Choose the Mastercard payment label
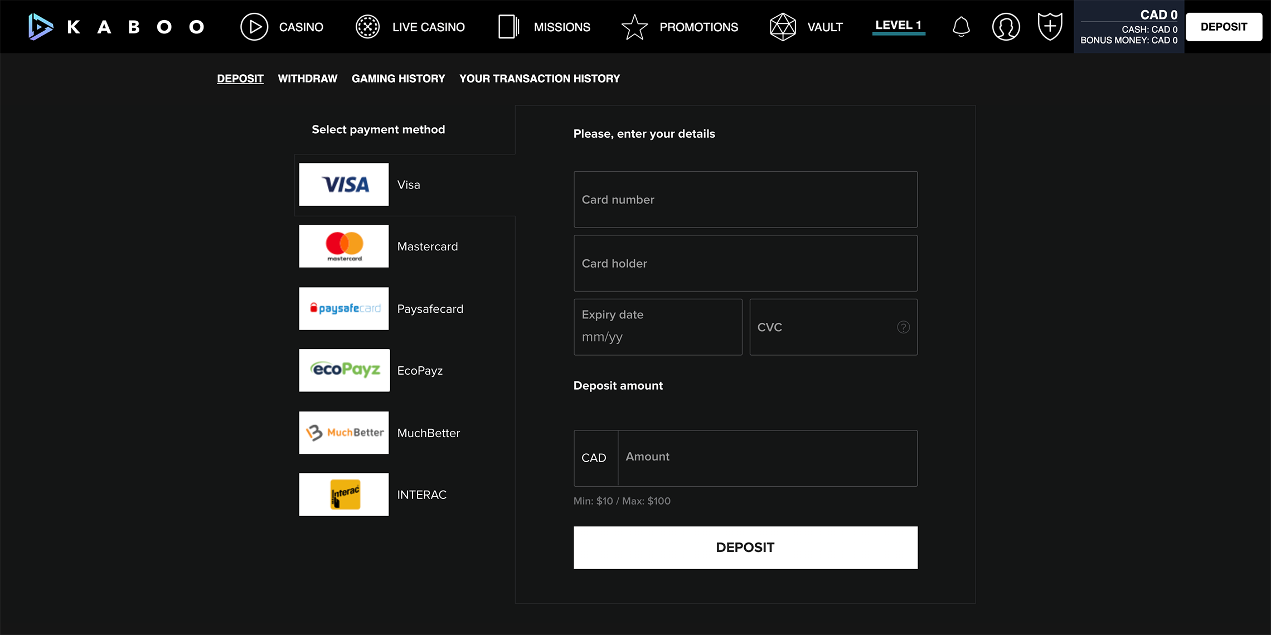Image resolution: width=1271 pixels, height=635 pixels. (428, 246)
